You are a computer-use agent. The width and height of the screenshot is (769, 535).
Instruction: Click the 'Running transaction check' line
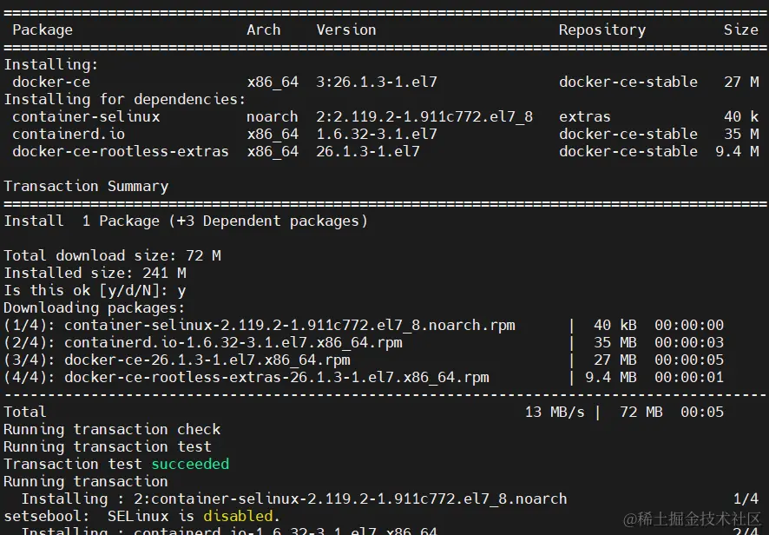point(112,429)
